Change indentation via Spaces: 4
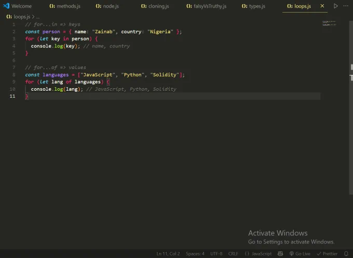Image resolution: width=353 pixels, height=258 pixels. click(x=195, y=254)
